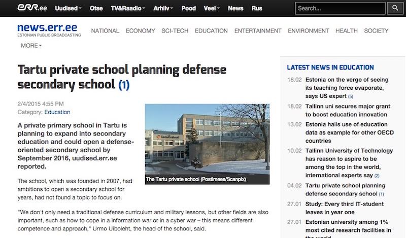
Task: Click the news.err.ee site logo
Action: click(47, 27)
